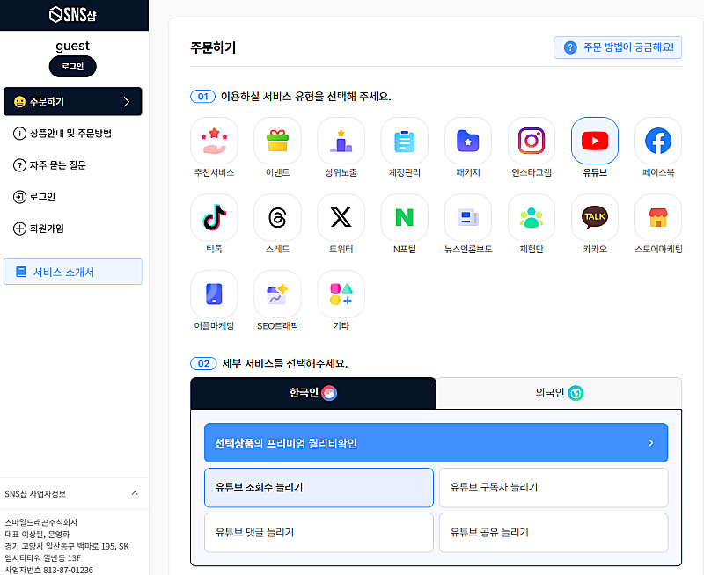Image resolution: width=704 pixels, height=575 pixels.
Task: Choose the 카카오 Talk icon
Action: tap(595, 217)
